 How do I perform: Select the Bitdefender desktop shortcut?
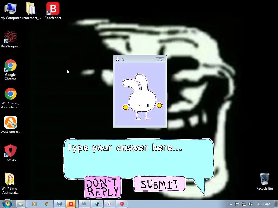(x=53, y=11)
